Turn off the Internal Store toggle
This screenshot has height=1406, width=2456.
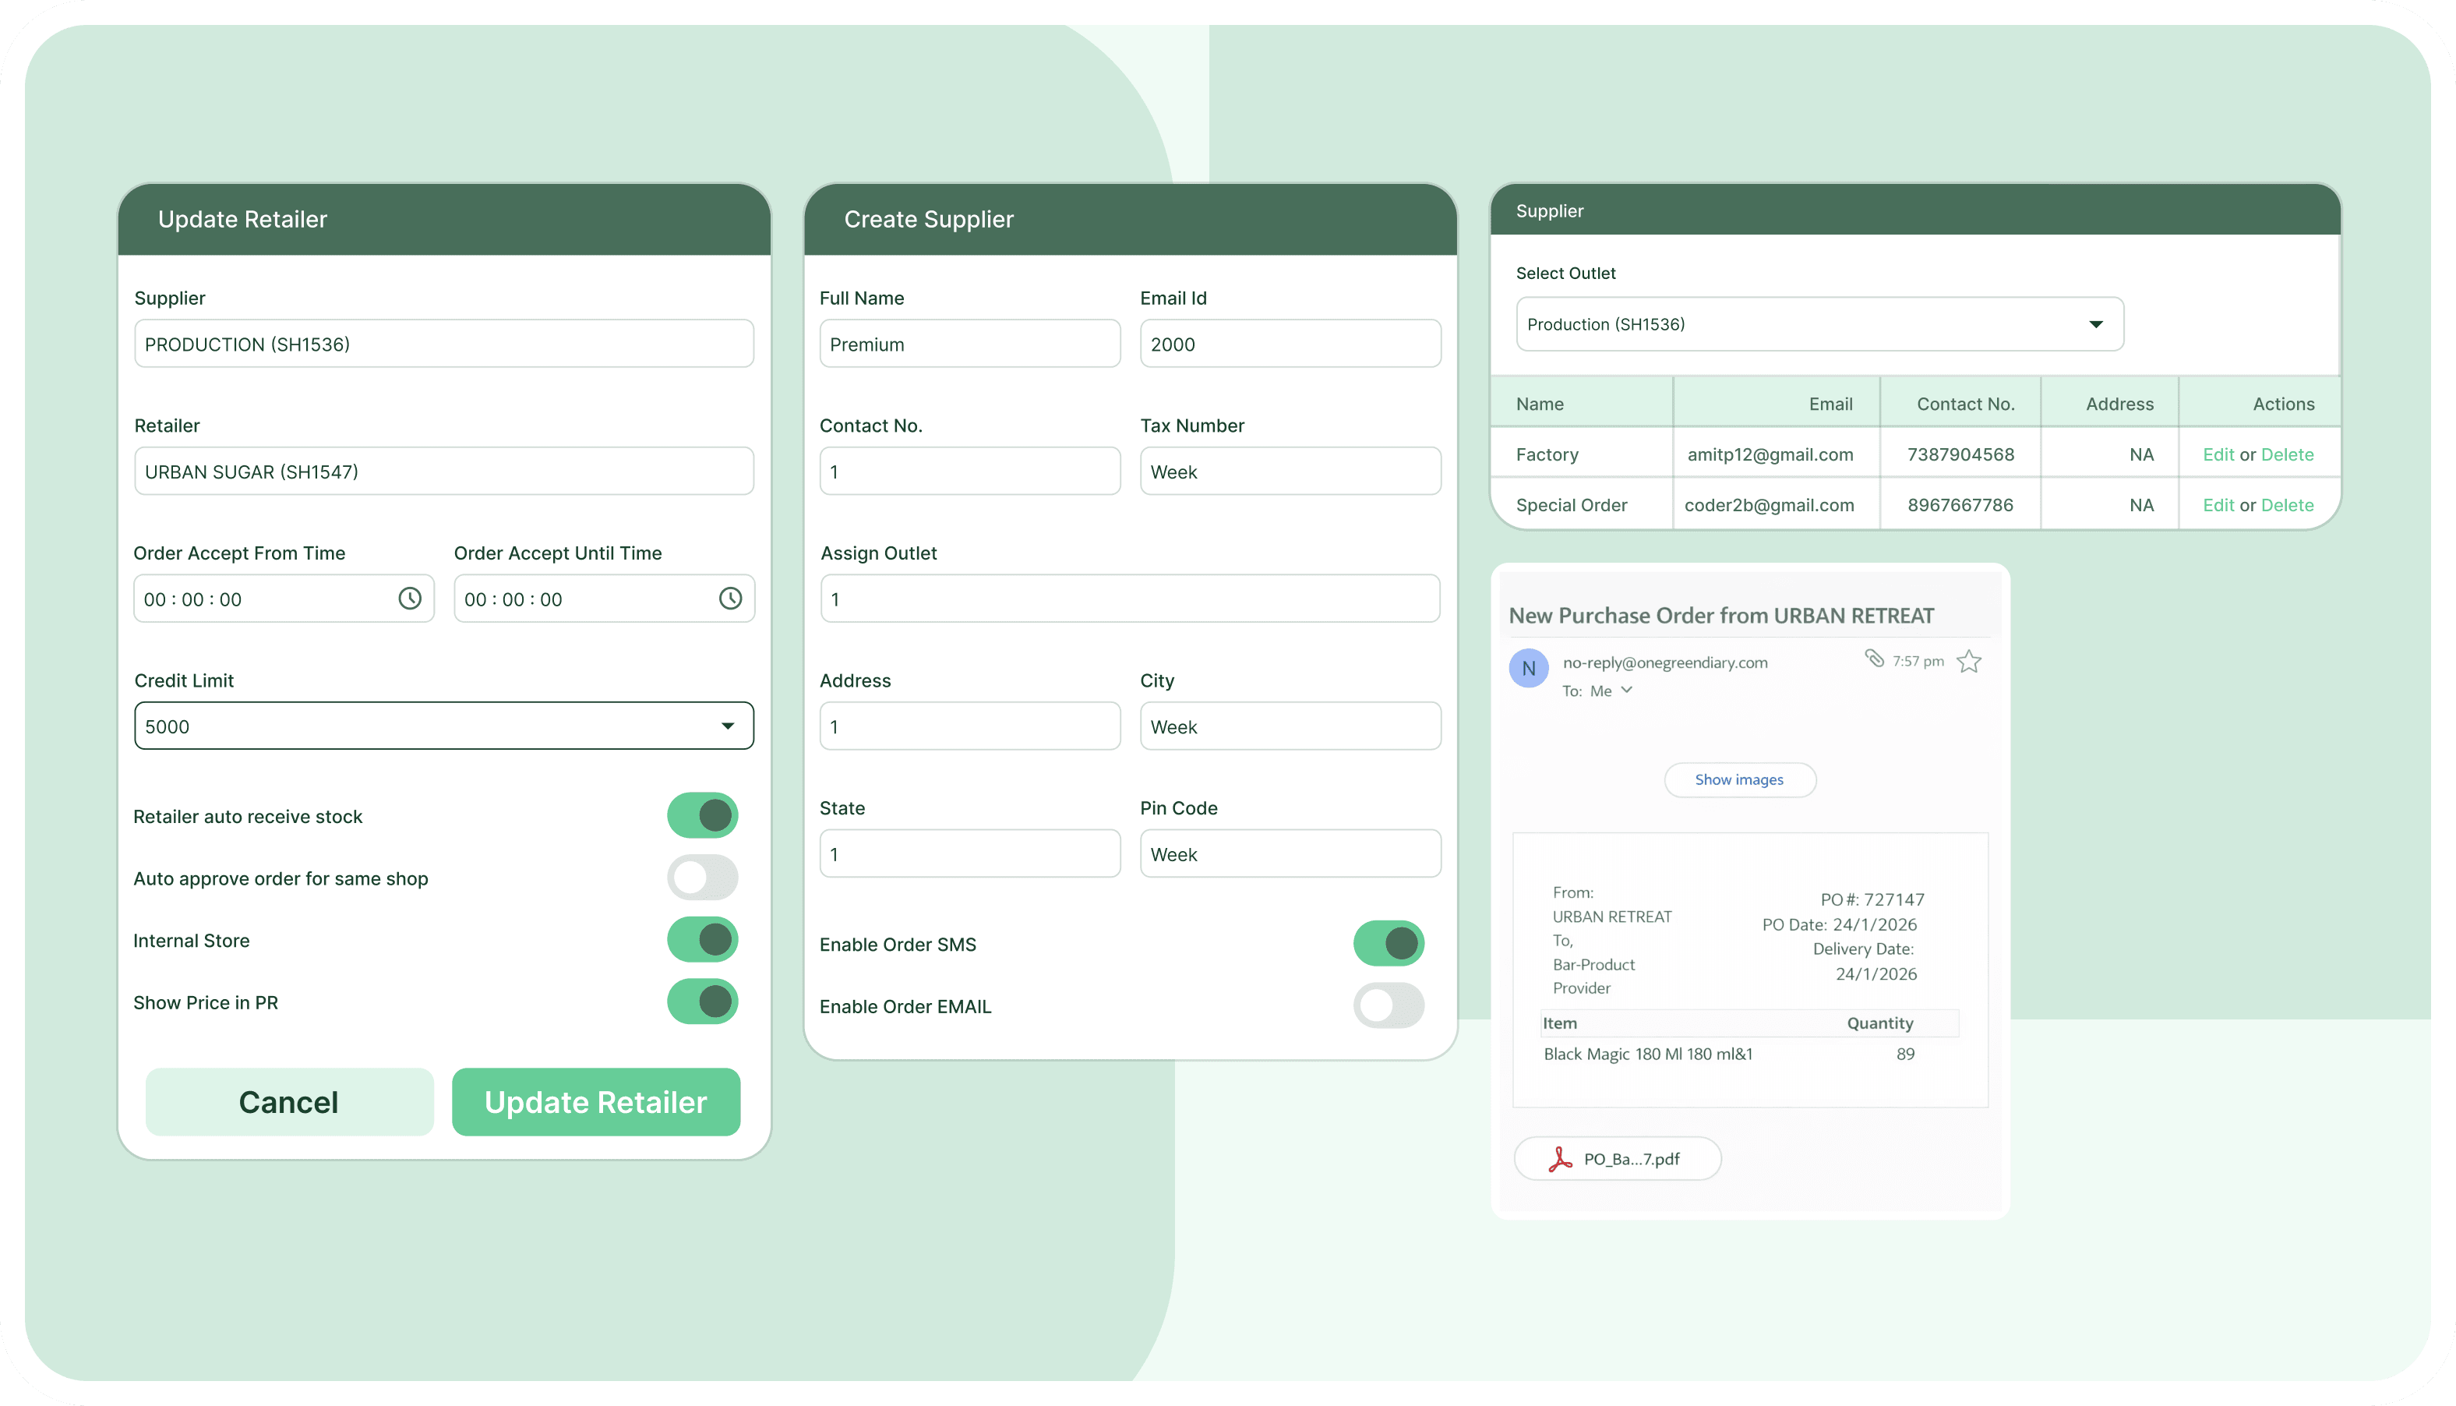point(702,938)
